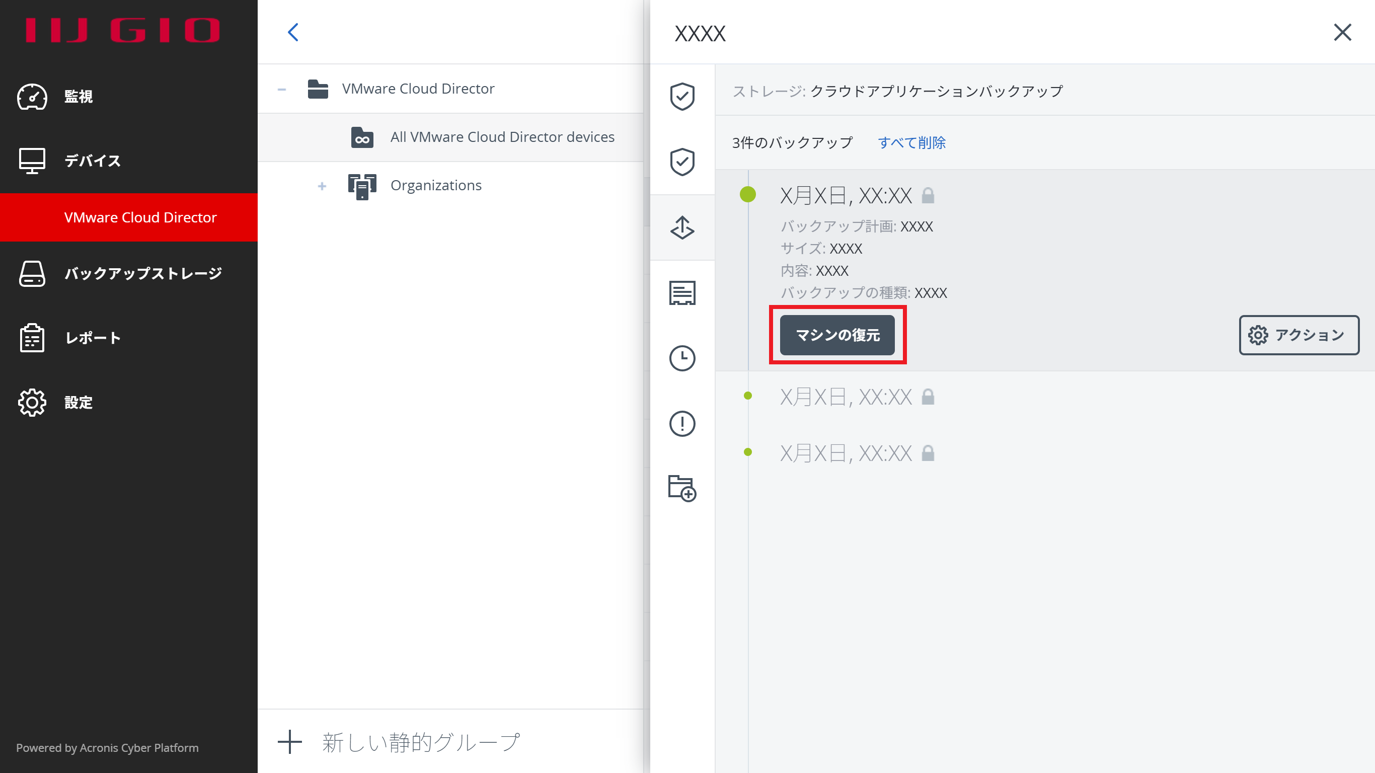The width and height of the screenshot is (1375, 773).
Task: Click the second shield checkmark icon
Action: coord(682,162)
